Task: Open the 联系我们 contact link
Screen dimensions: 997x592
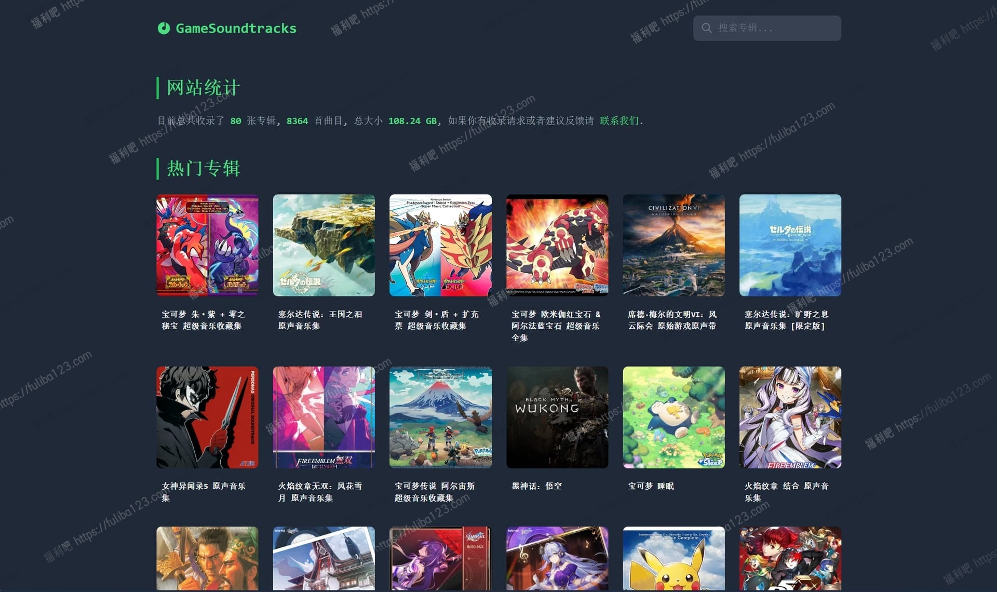Action: tap(619, 120)
